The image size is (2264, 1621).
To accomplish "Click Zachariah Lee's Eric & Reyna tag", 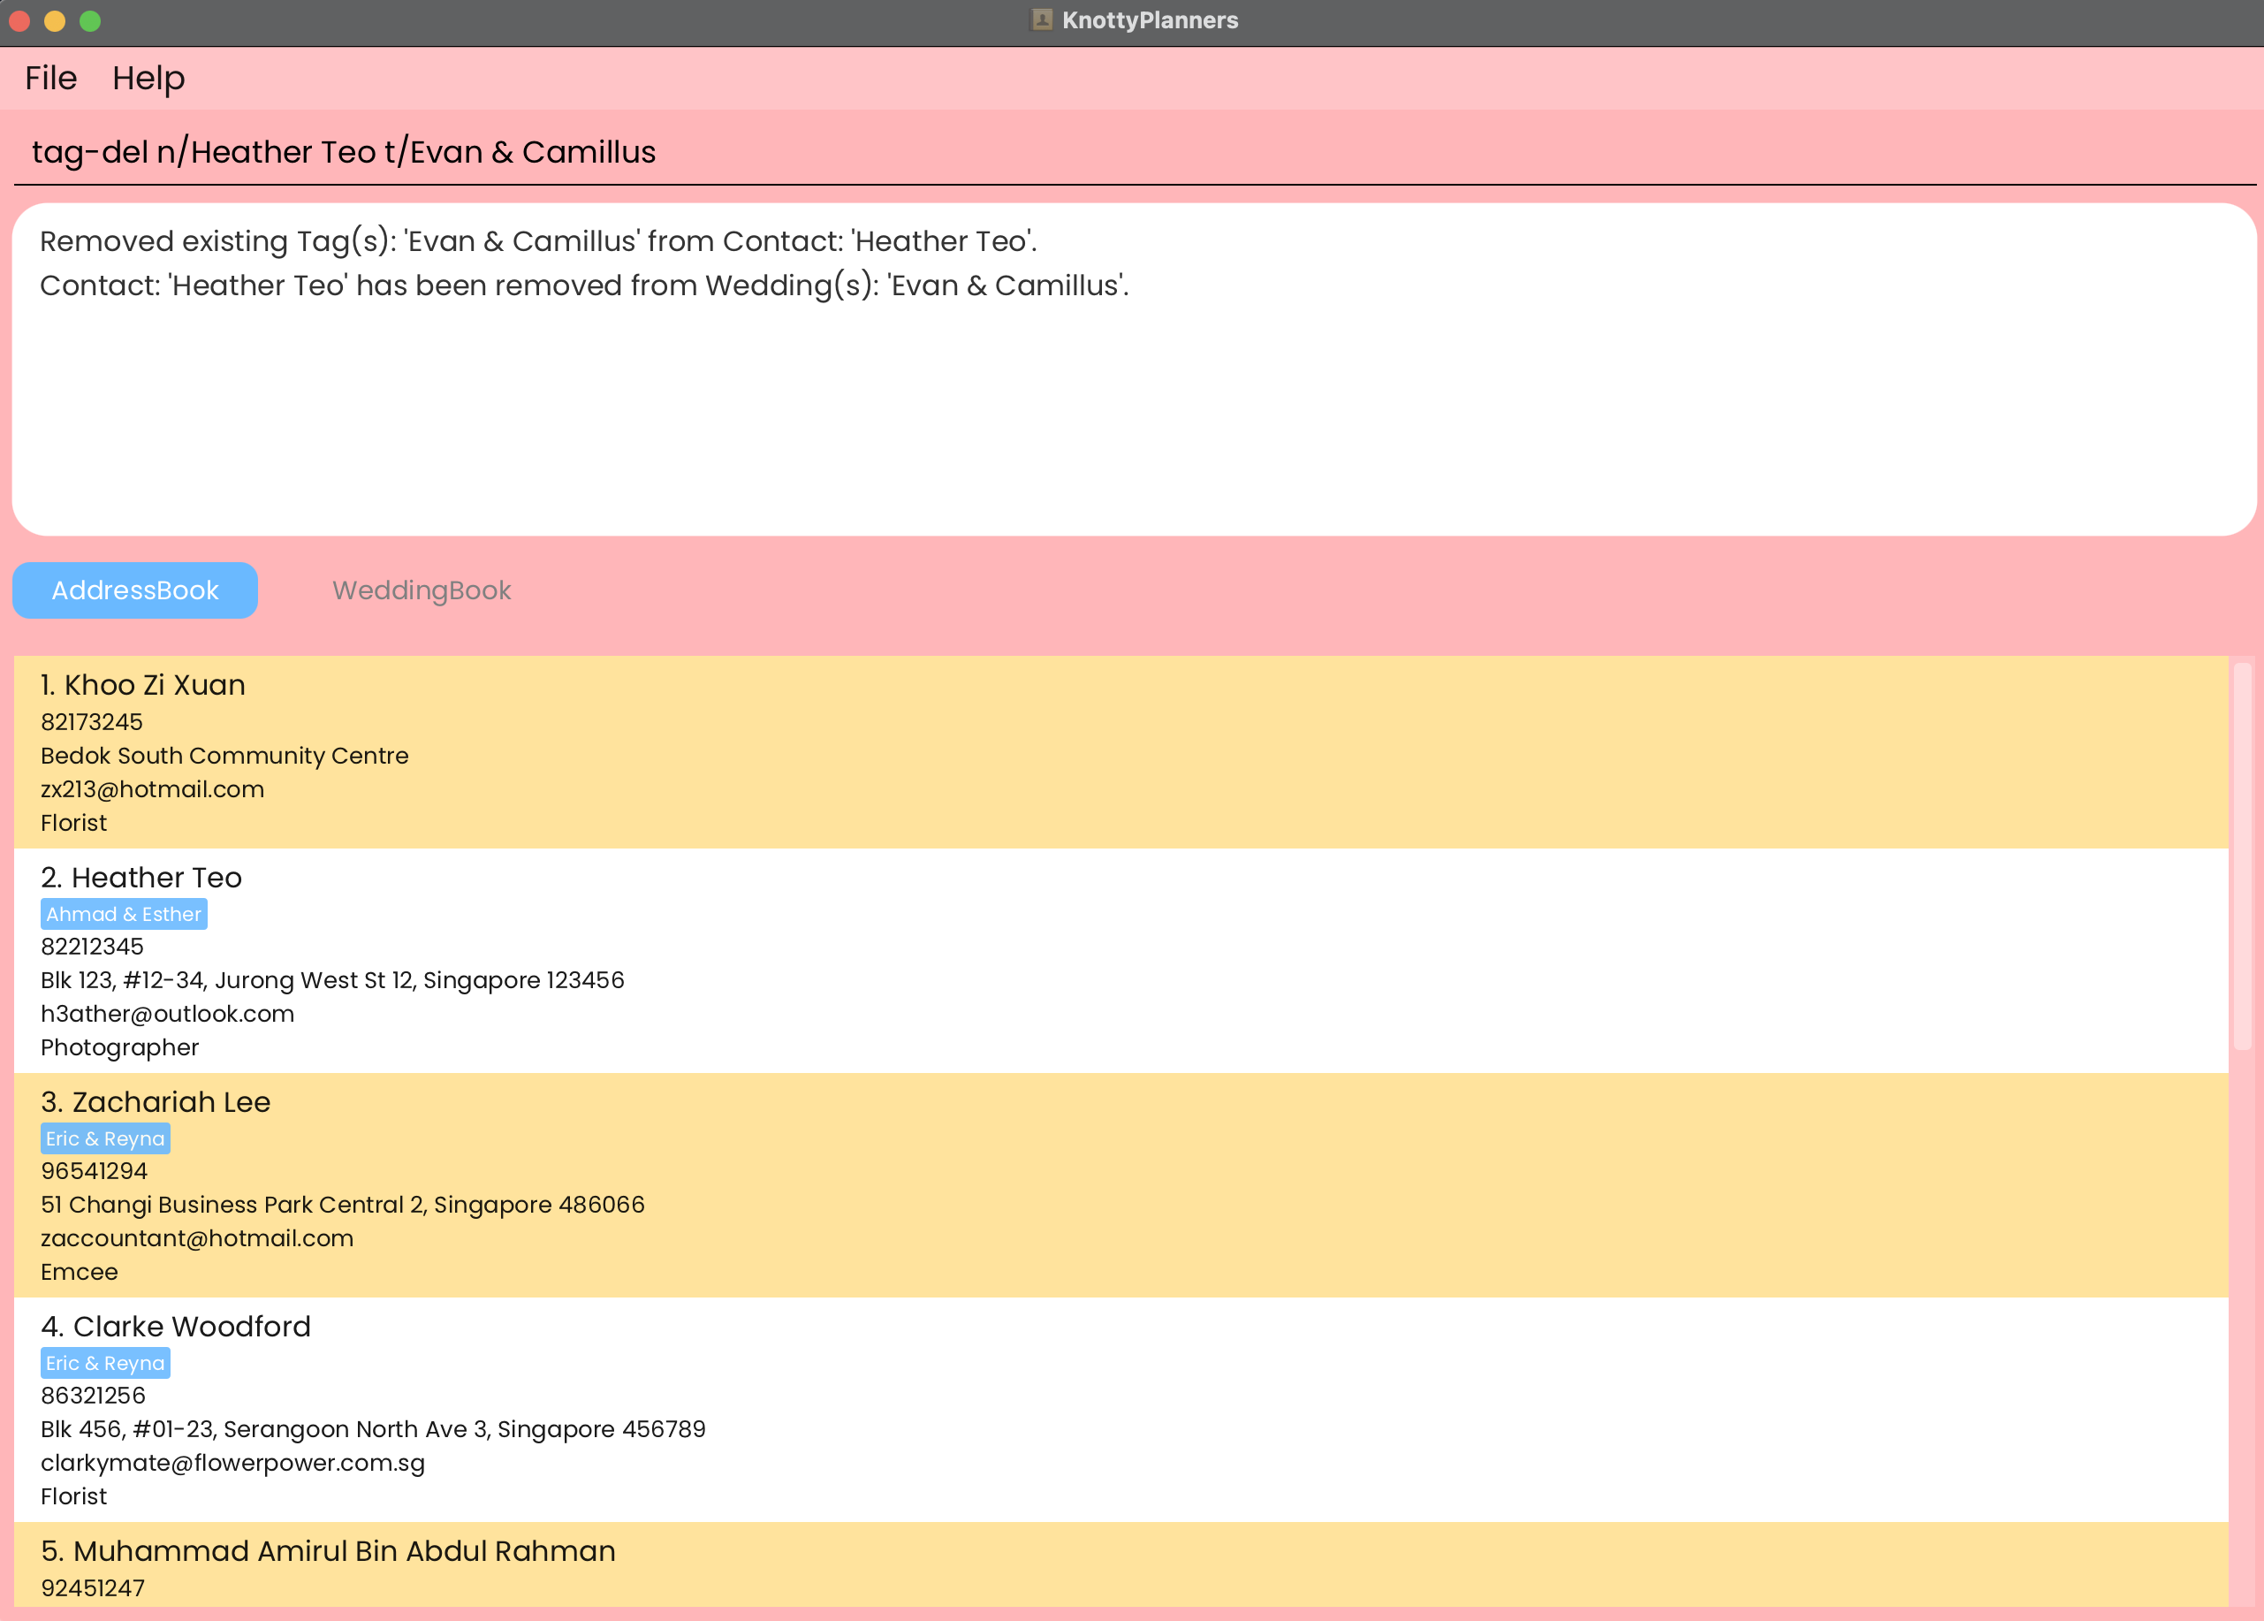I will tap(105, 1139).
